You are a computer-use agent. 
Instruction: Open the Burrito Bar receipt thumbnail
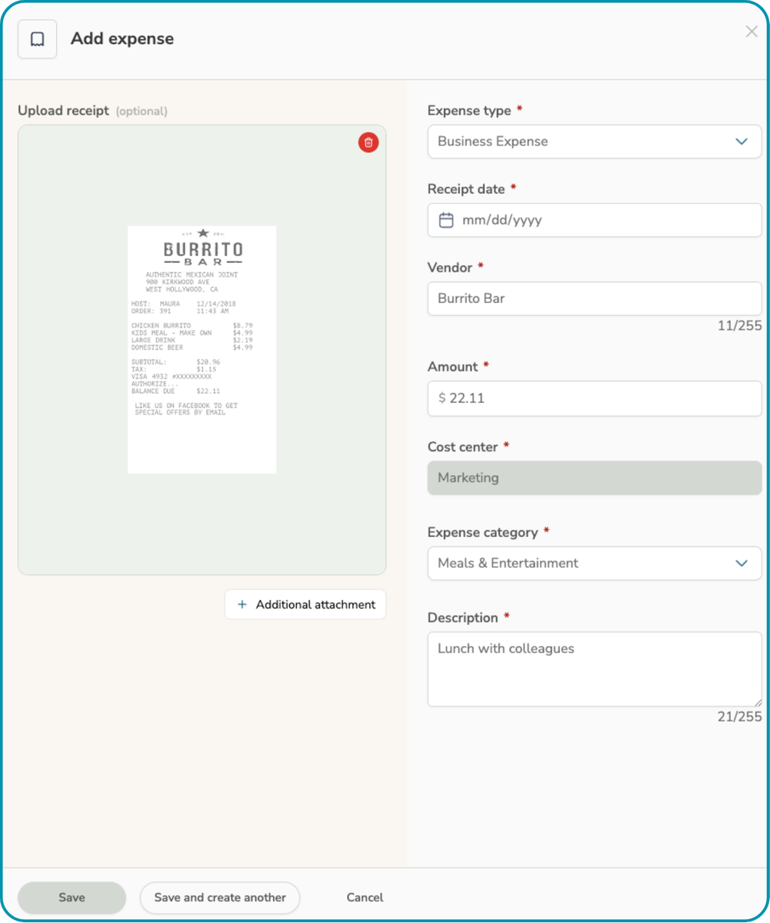pos(202,349)
